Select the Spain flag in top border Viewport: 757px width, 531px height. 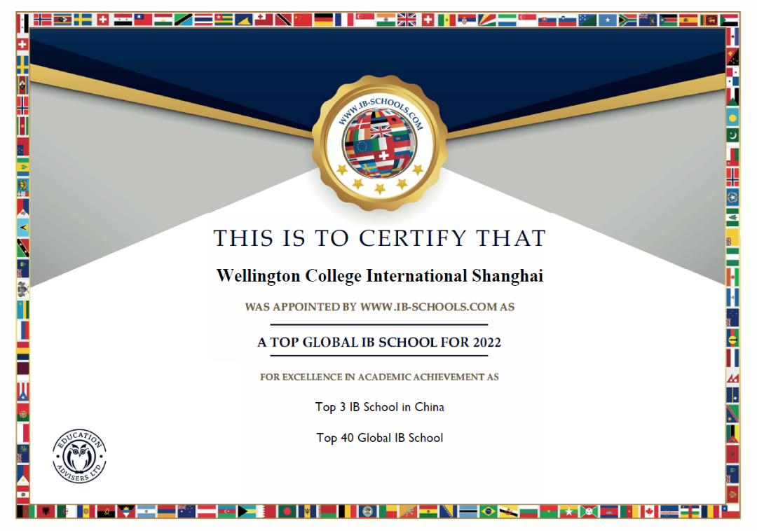coord(688,20)
